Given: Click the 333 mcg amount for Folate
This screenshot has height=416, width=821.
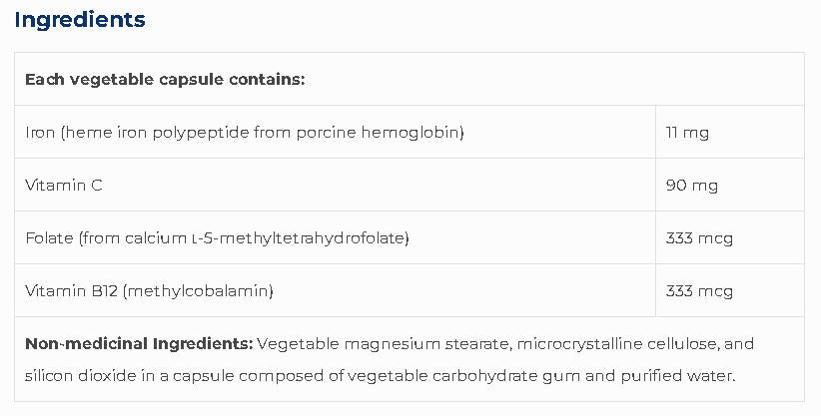Looking at the screenshot, I should coord(699,237).
